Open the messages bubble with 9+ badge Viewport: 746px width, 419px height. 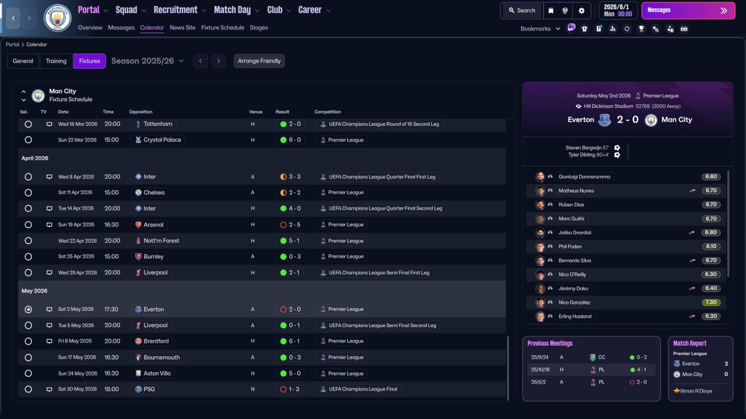pos(571,28)
